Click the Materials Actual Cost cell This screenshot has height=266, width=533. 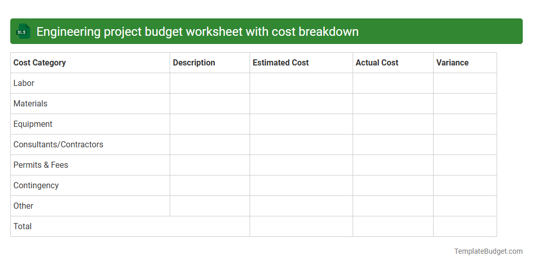pyautogui.click(x=393, y=103)
